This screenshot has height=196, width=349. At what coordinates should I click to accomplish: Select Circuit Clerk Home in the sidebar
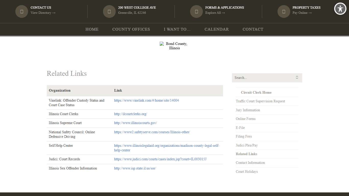click(x=256, y=92)
